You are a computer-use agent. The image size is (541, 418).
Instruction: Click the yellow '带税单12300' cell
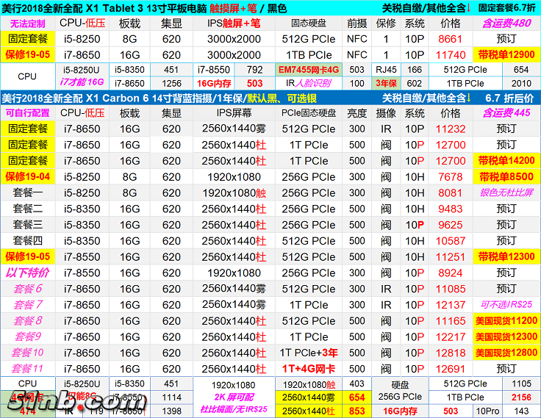click(506, 256)
